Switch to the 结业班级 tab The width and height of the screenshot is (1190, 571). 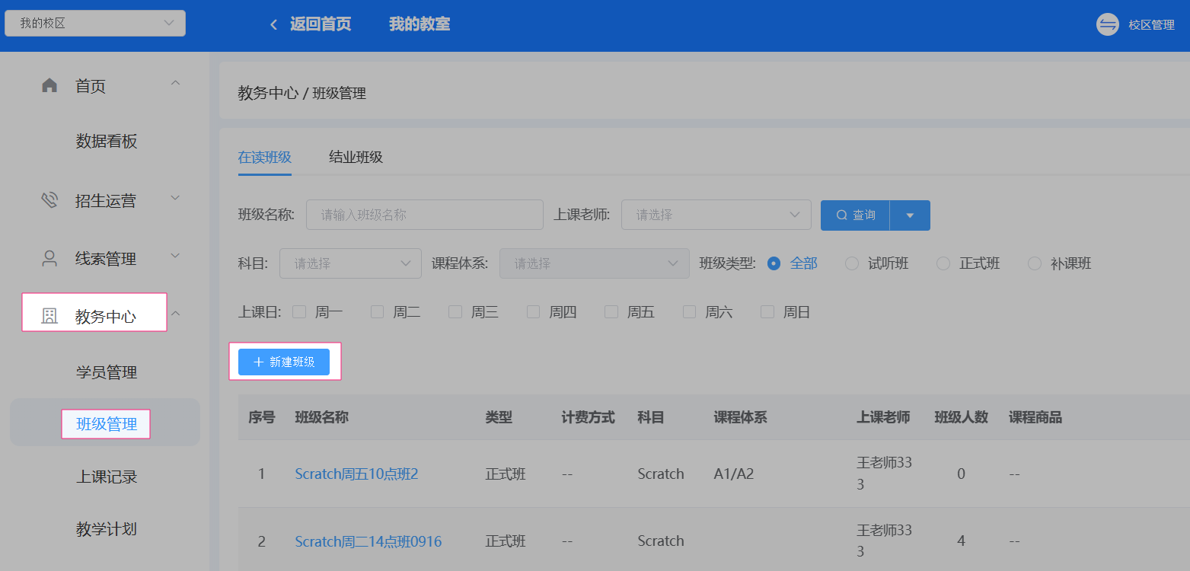click(354, 157)
